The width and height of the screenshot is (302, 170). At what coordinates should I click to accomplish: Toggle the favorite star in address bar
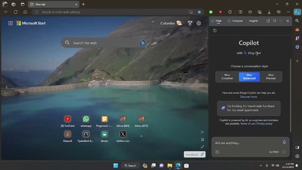(x=199, y=12)
